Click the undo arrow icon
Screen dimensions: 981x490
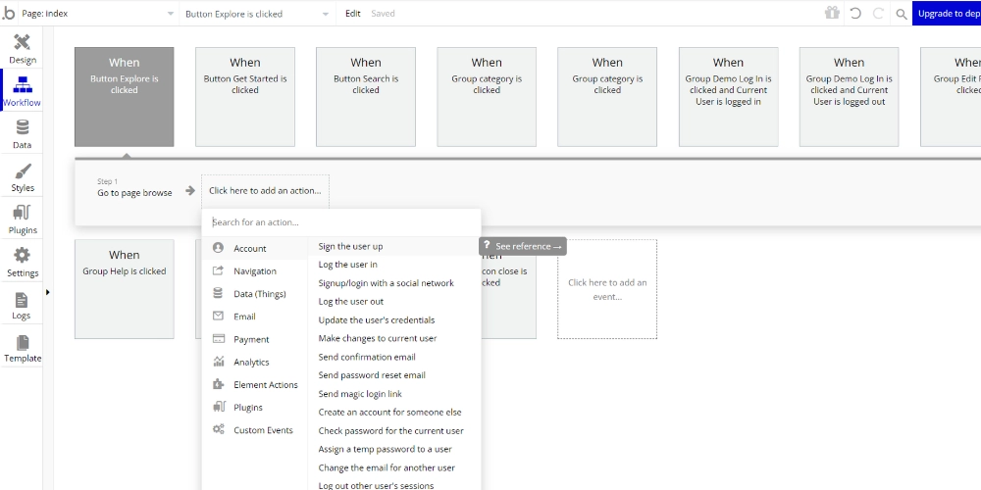[x=855, y=13]
